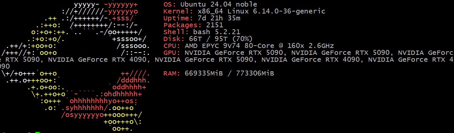
Task: Click the memory value "669335MiB / 773306MiB"
Action: (229, 74)
